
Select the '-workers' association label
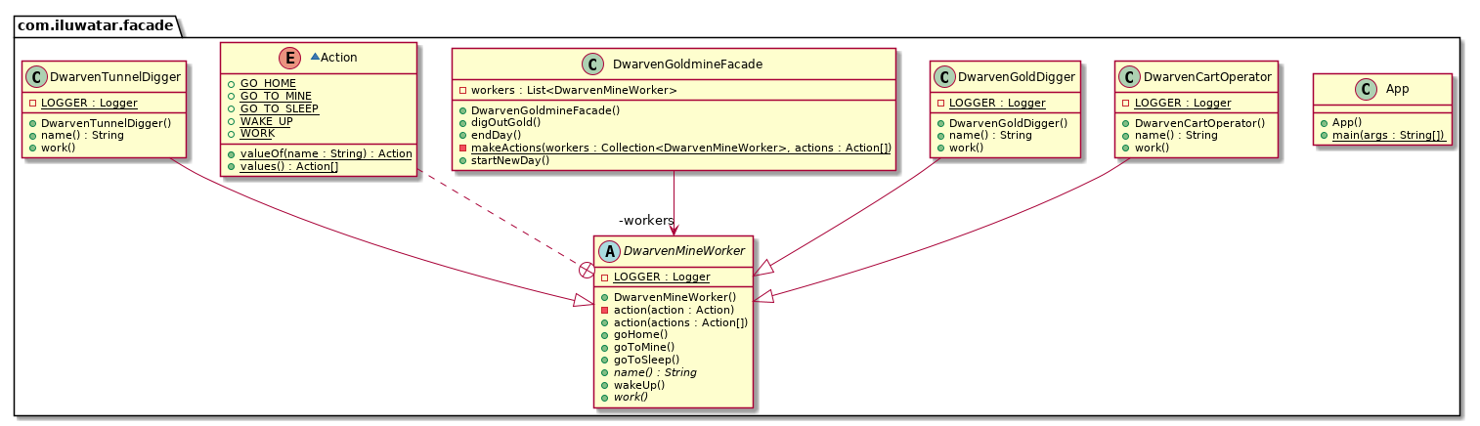646,219
